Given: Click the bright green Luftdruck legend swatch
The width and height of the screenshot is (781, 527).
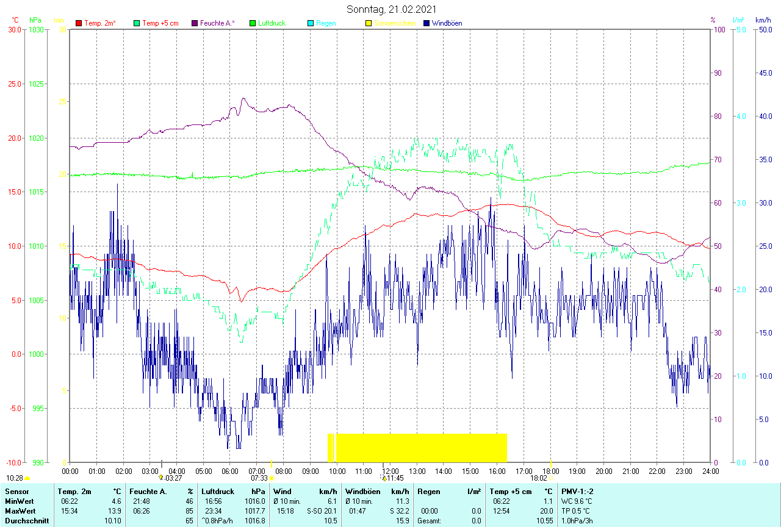Looking at the screenshot, I should coord(253,23).
